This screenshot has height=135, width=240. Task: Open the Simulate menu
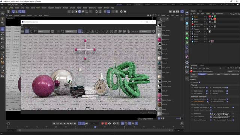point(72,8)
